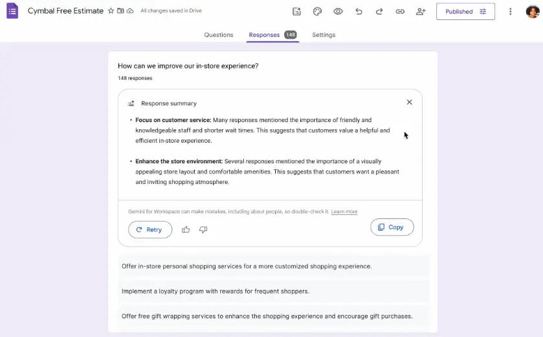Close the Response summary card
The image size is (543, 337).
409,102
